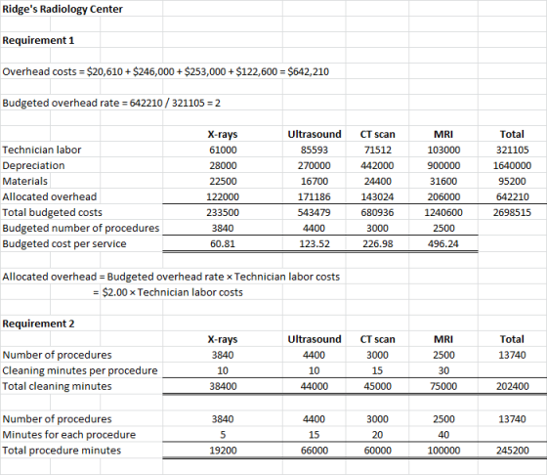Click total allocated overhead 642210
Screen dimensions: 547x475
pyautogui.click(x=513, y=197)
